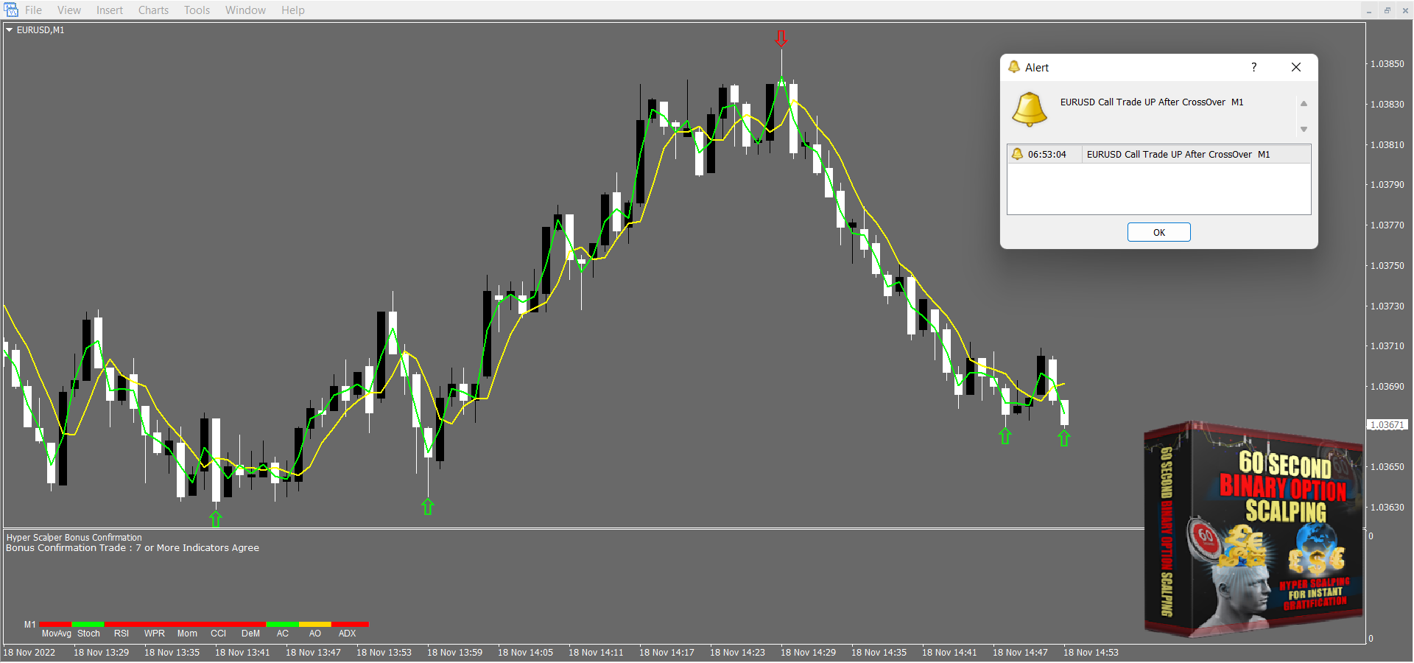Click the ADX indicator label

(347, 634)
